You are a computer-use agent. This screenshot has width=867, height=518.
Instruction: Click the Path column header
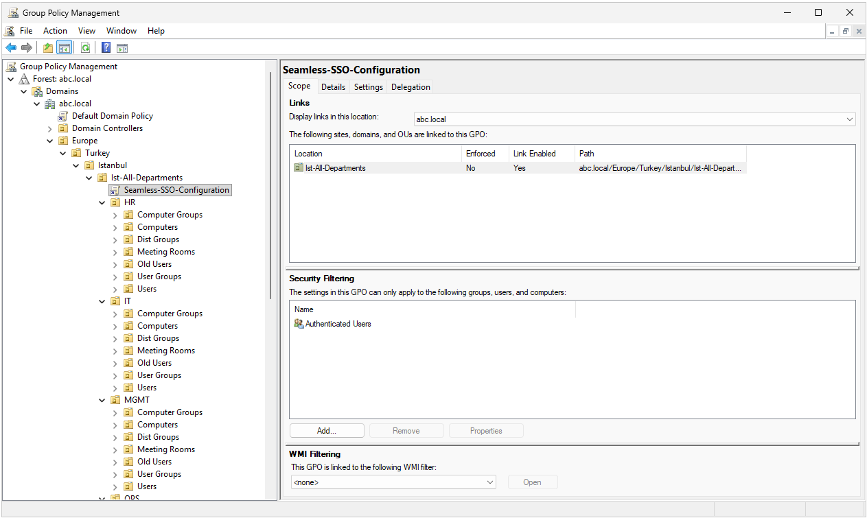(660, 154)
